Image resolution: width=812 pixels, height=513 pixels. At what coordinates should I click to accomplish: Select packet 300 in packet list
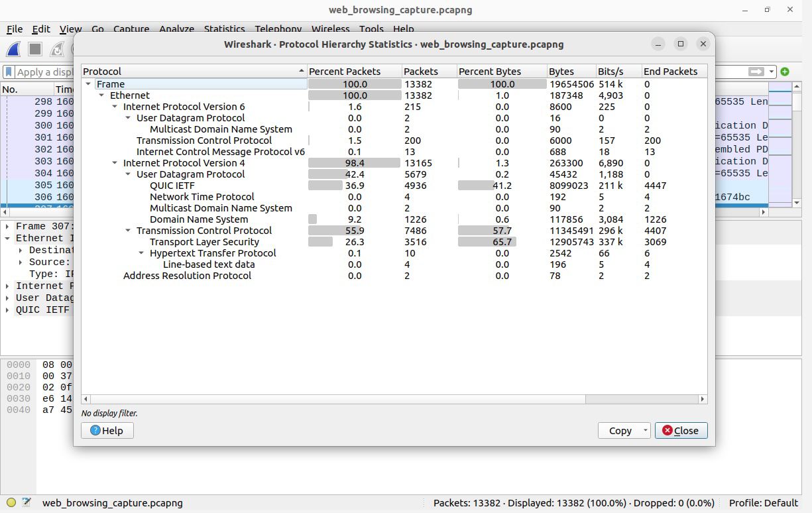37,125
